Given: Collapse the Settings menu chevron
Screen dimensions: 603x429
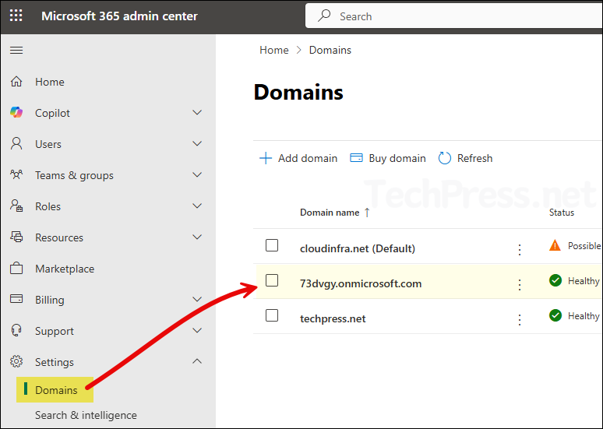Looking at the screenshot, I should pyautogui.click(x=197, y=361).
